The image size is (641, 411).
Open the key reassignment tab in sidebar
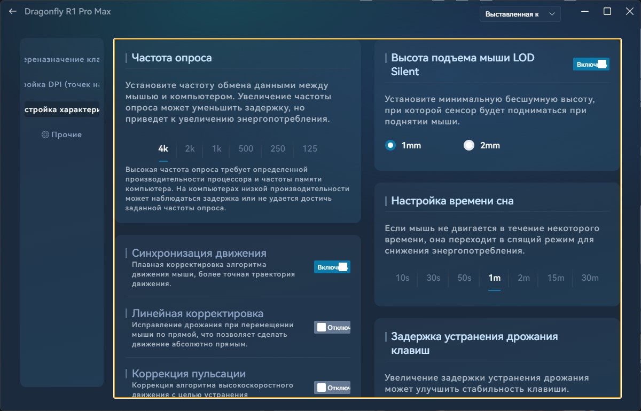[62, 59]
